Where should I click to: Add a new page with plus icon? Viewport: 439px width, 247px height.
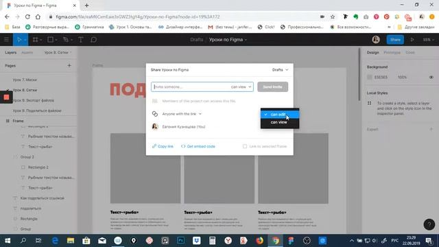[69, 66]
